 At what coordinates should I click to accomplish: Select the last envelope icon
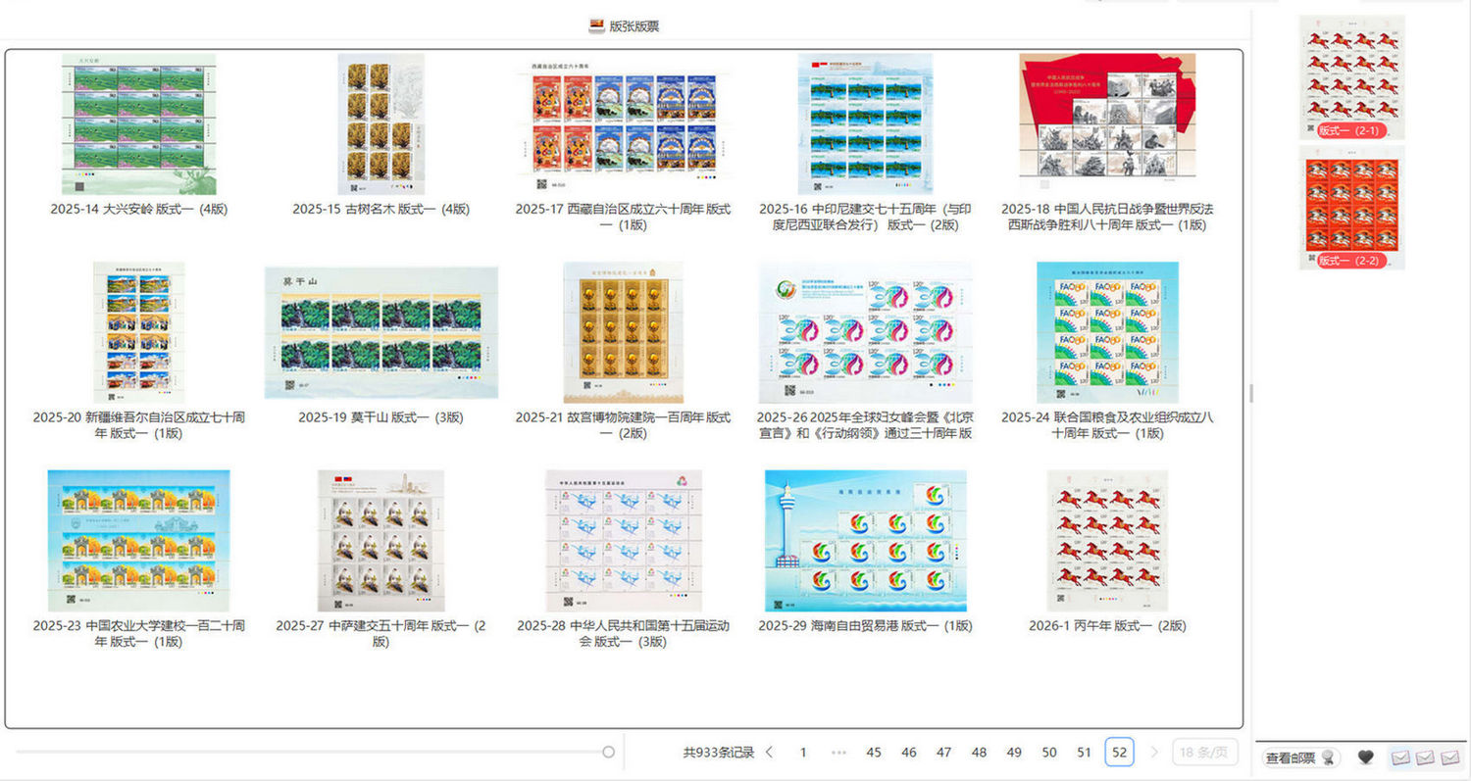[x=1449, y=757]
